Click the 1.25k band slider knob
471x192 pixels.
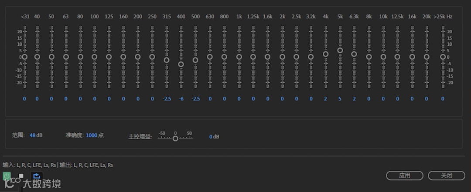pos(253,57)
